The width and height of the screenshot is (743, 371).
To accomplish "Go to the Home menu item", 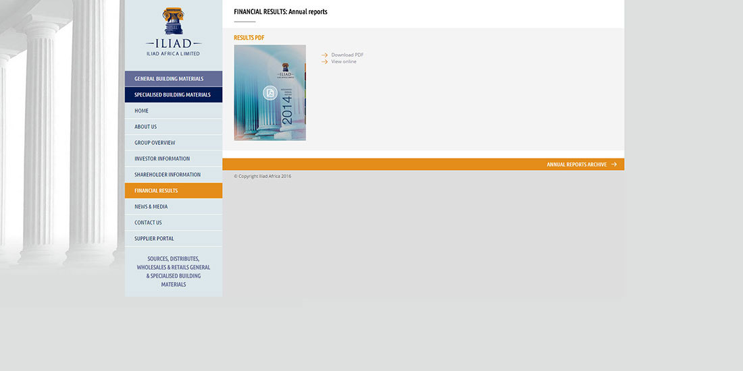I will [142, 111].
